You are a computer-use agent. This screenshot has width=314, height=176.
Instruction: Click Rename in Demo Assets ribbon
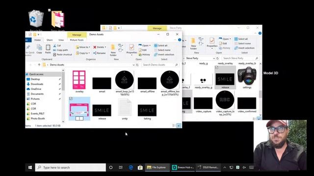pyautogui.click(x=99, y=53)
